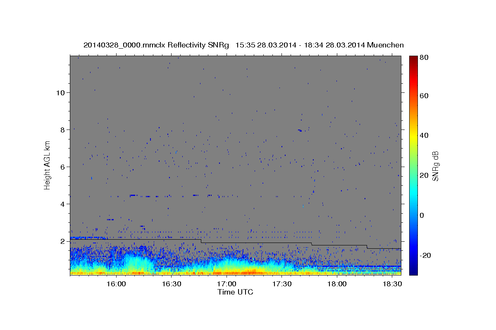Click the colorbar value 20
This screenshot has width=496, height=330.
coord(424,175)
